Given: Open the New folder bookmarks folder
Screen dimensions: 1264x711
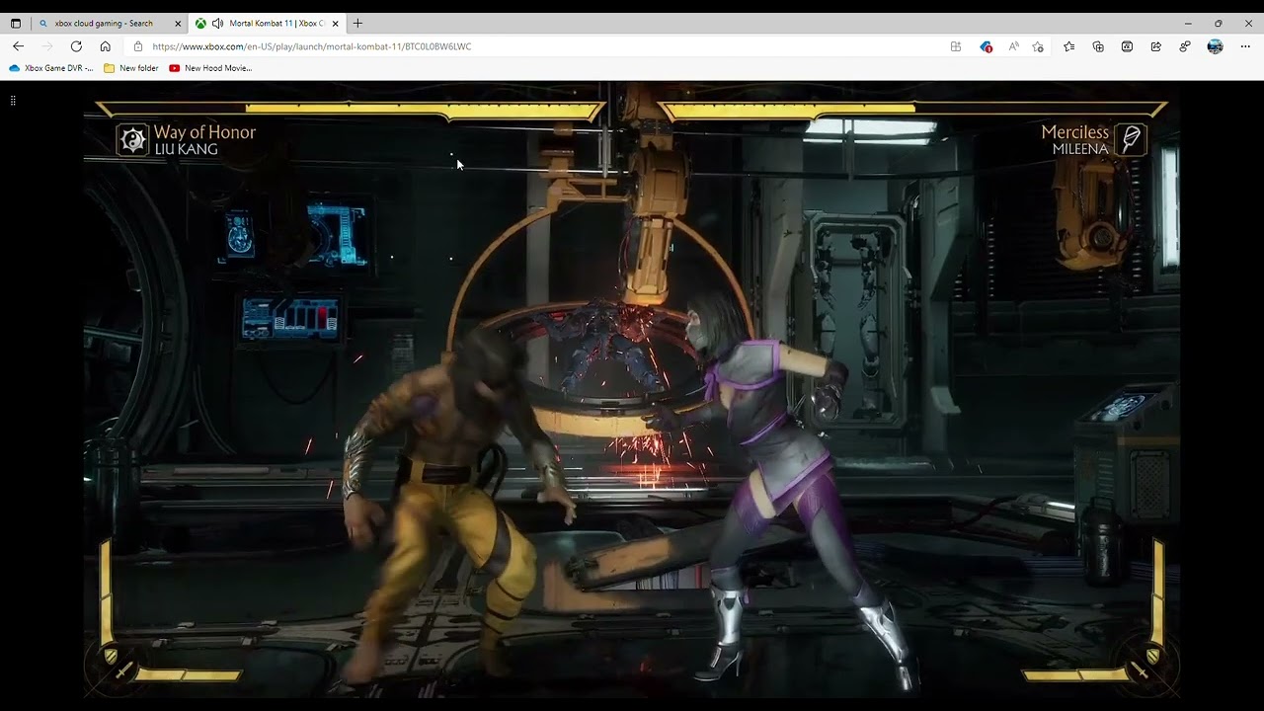Looking at the screenshot, I should [131, 68].
